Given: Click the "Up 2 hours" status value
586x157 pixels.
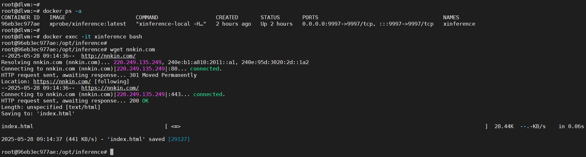Looking at the screenshot, I should click(276, 24).
